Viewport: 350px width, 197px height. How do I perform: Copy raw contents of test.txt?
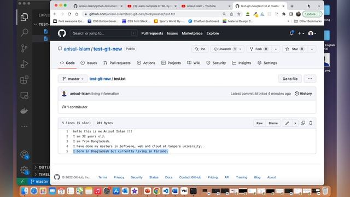(303, 123)
